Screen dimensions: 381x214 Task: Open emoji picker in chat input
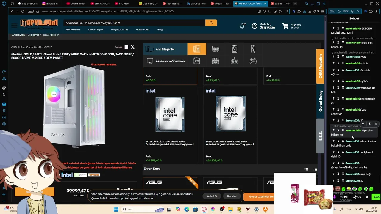click(345, 197)
